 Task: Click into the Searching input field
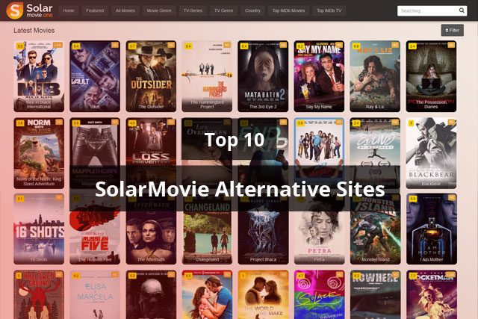pyautogui.click(x=427, y=10)
